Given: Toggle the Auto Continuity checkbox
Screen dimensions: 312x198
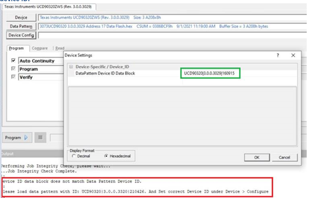Looking at the screenshot, I should [13, 60].
